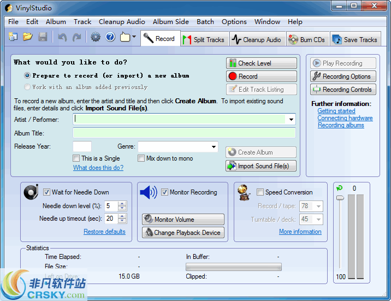Click the Restore defaults link
The image size is (391, 301).
tap(104, 232)
